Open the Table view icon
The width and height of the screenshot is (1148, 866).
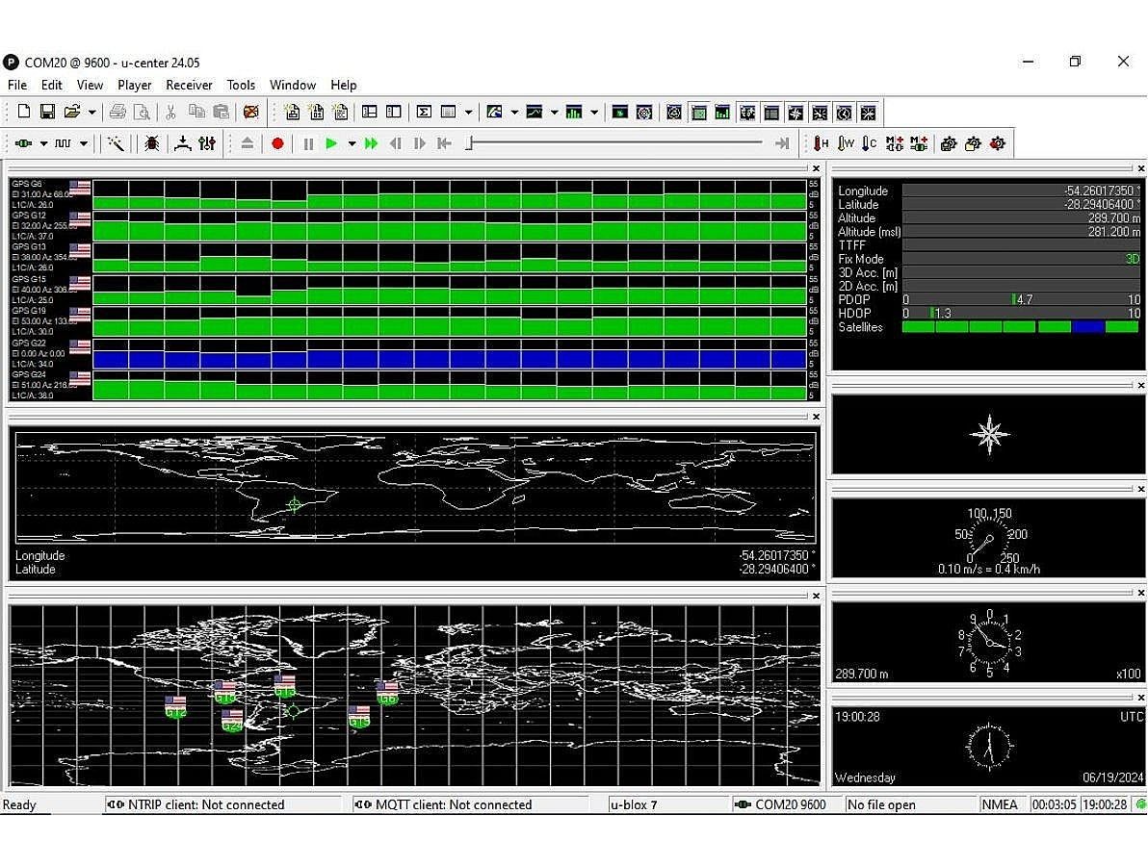coord(449,112)
